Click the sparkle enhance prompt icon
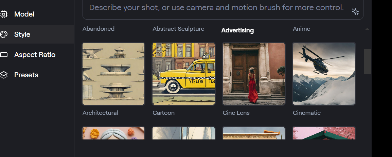This screenshot has width=392, height=157. click(355, 11)
